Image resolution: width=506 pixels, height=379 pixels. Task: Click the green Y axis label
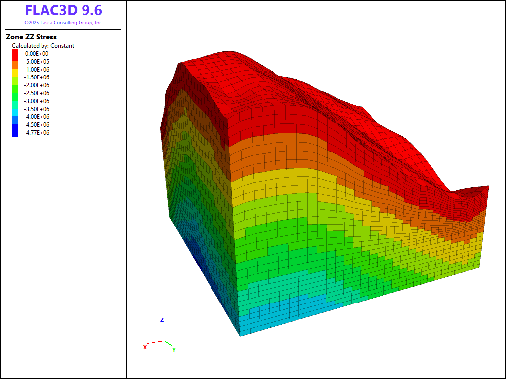coord(174,350)
